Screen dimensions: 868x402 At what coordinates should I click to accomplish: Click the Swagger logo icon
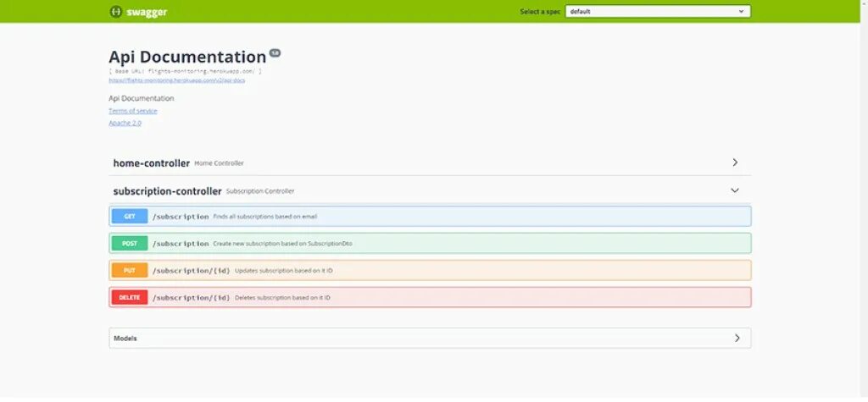tap(115, 12)
